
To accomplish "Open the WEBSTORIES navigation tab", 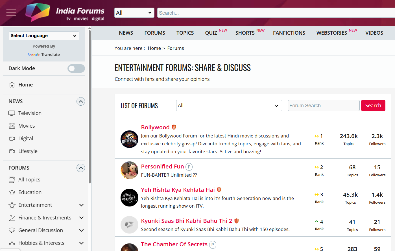I will click(332, 33).
